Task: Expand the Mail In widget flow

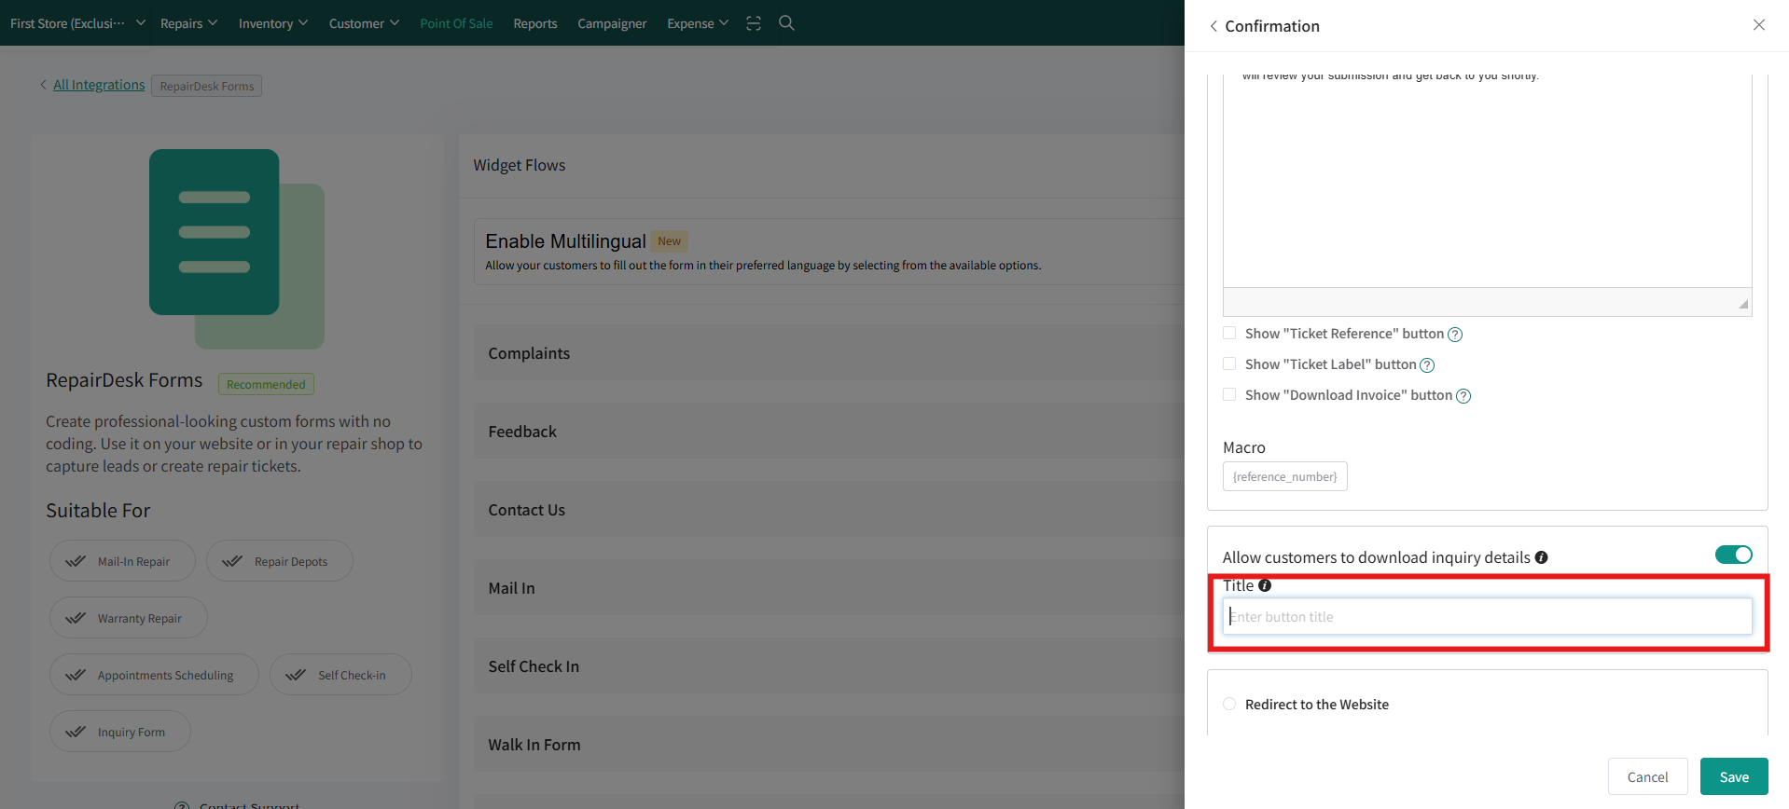Action: [829, 588]
